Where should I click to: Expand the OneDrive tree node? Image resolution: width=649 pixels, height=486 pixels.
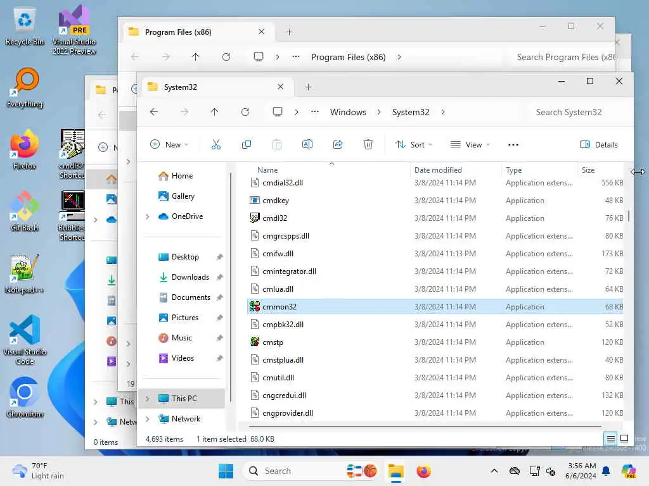147,216
